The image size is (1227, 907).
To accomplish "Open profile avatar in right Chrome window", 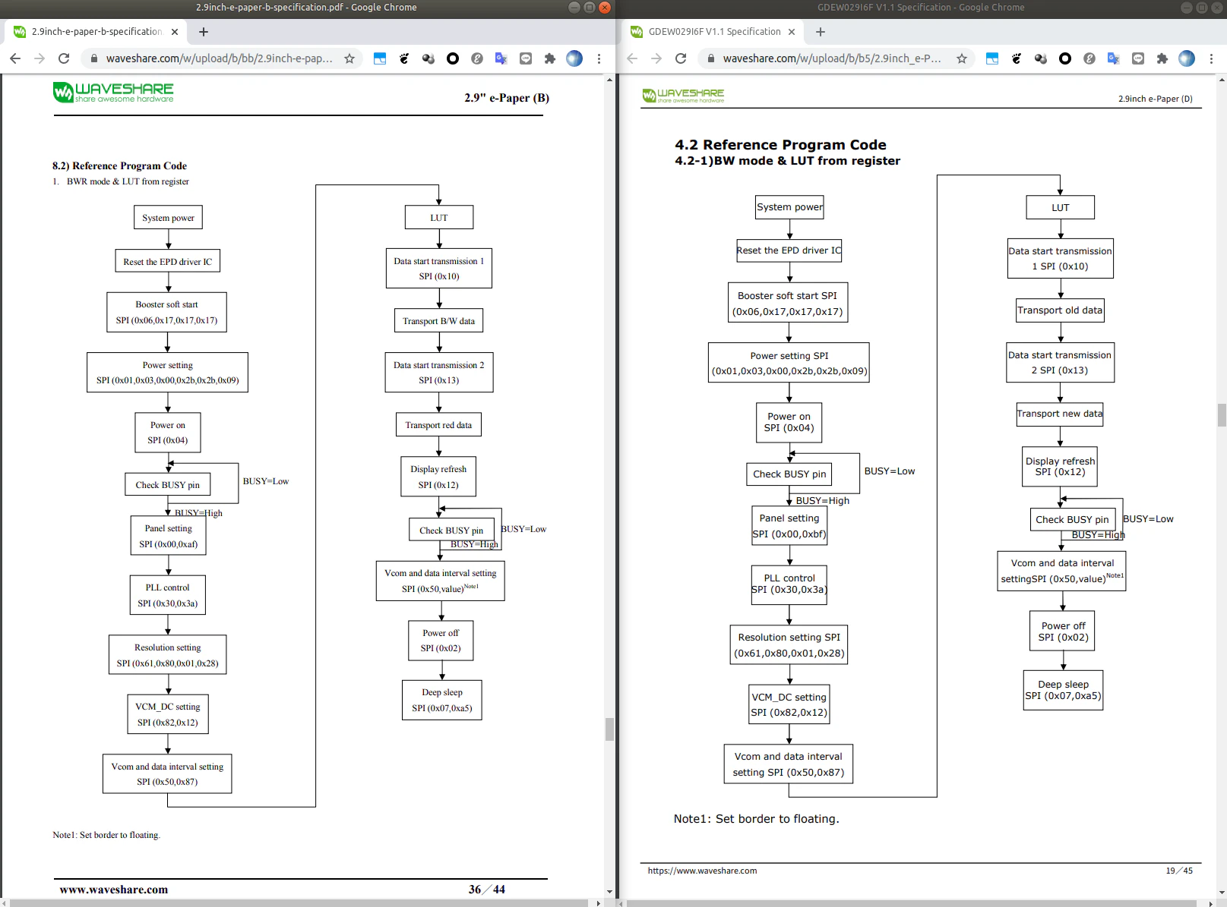I will pos(1187,58).
